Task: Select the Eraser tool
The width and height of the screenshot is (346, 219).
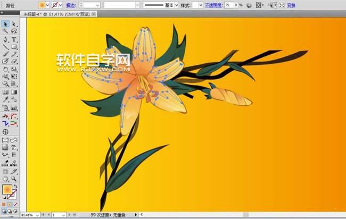Action: pyautogui.click(x=14, y=61)
